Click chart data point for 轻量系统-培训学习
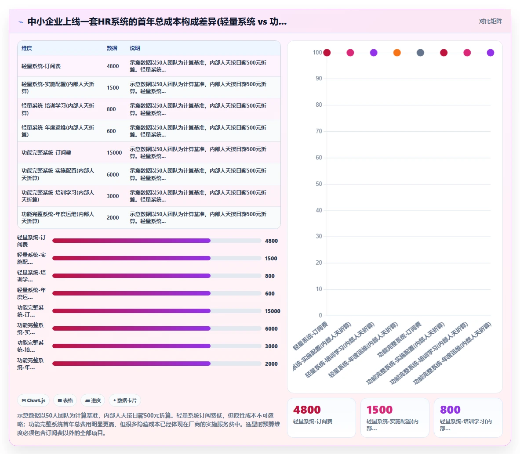Viewport: 520px width, 454px height. [374, 53]
